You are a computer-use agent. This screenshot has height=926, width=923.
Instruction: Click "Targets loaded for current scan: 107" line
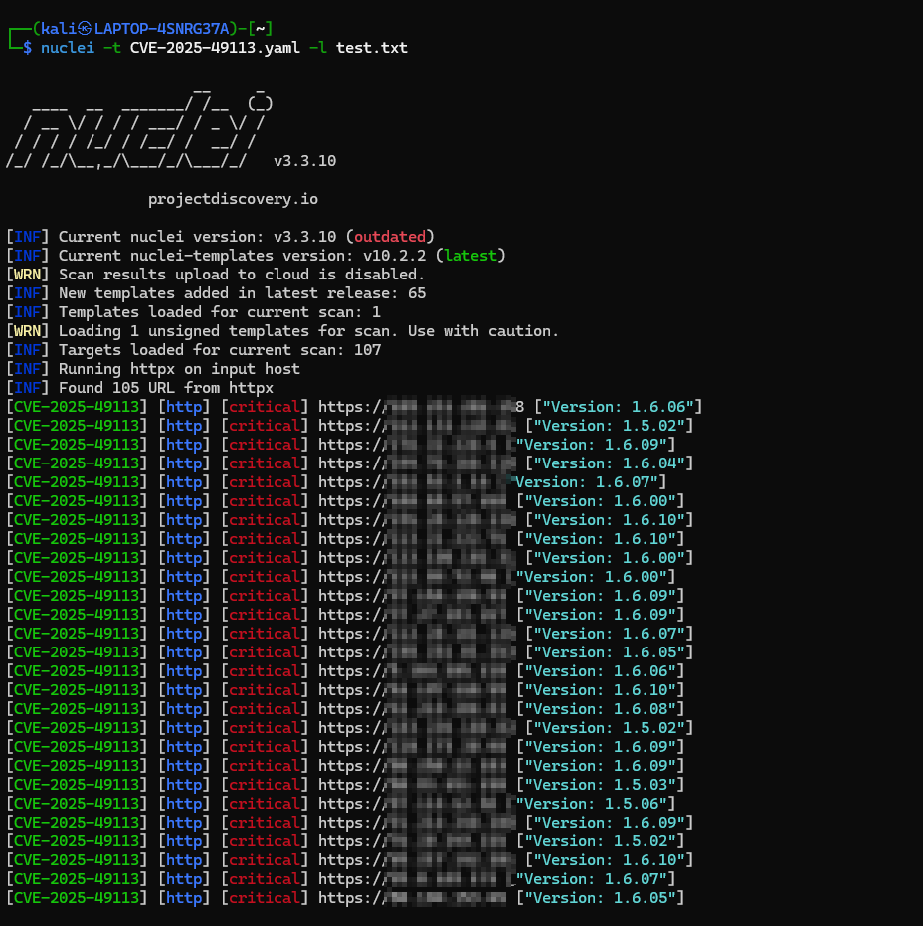point(220,350)
